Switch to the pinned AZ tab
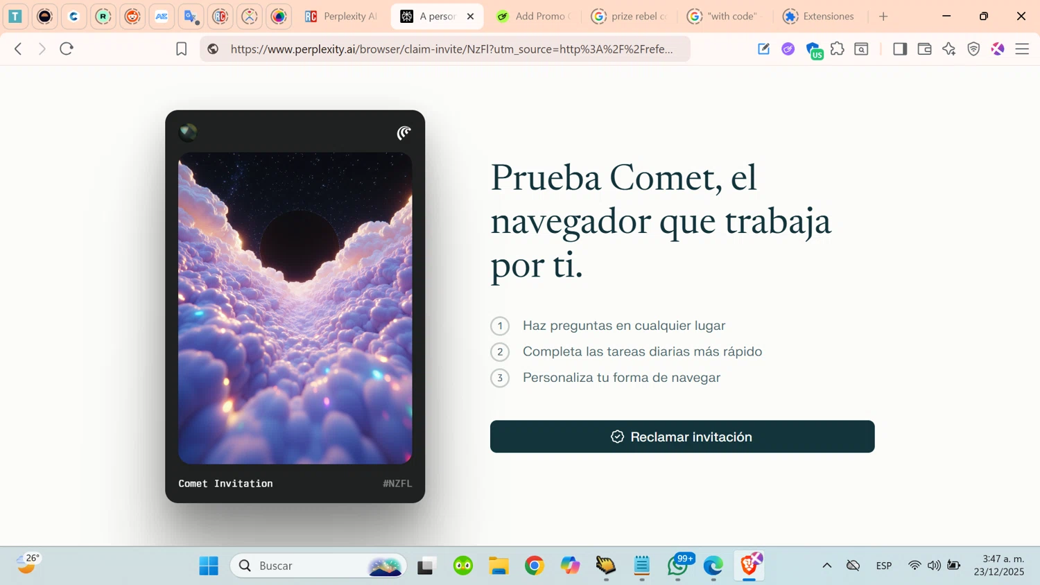1040x585 pixels. [x=162, y=17]
